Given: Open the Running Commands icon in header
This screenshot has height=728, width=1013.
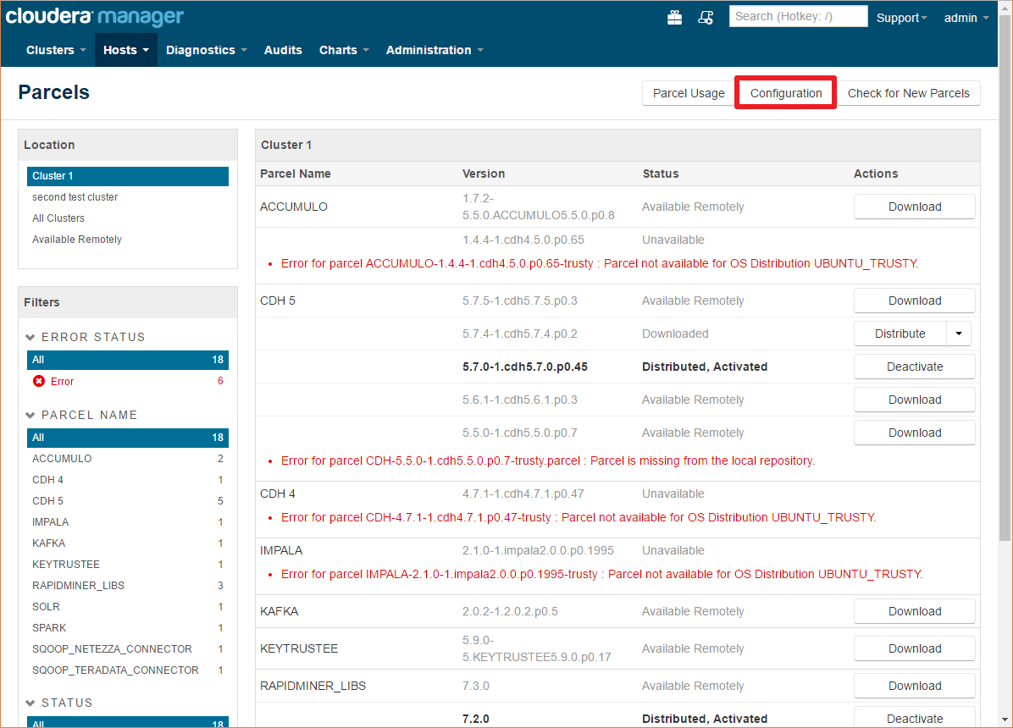Looking at the screenshot, I should tap(706, 17).
